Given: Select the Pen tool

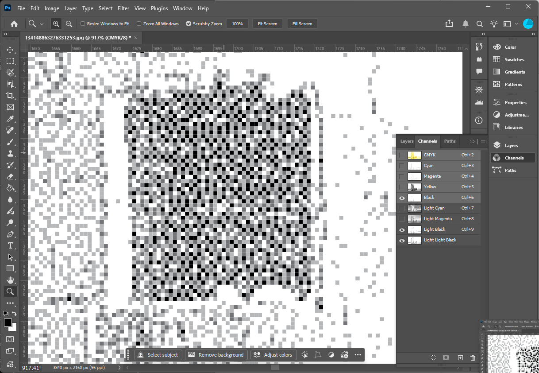Looking at the screenshot, I should (10, 234).
